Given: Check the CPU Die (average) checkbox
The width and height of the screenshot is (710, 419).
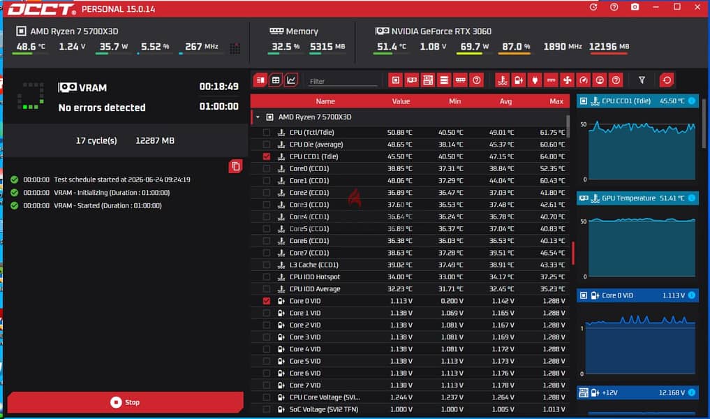Looking at the screenshot, I should click(266, 145).
